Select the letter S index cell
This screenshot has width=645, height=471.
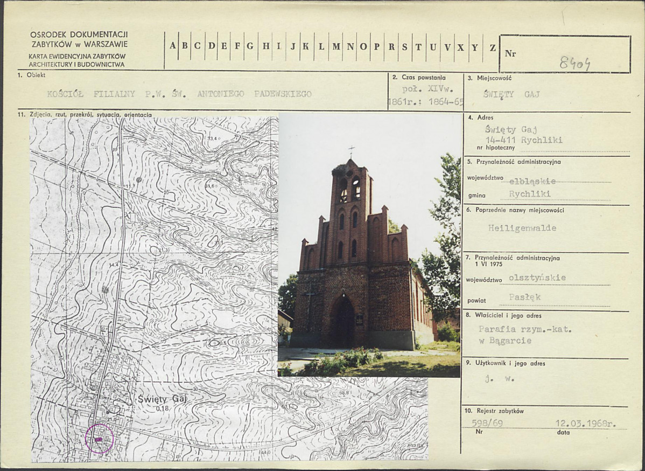pyautogui.click(x=405, y=46)
